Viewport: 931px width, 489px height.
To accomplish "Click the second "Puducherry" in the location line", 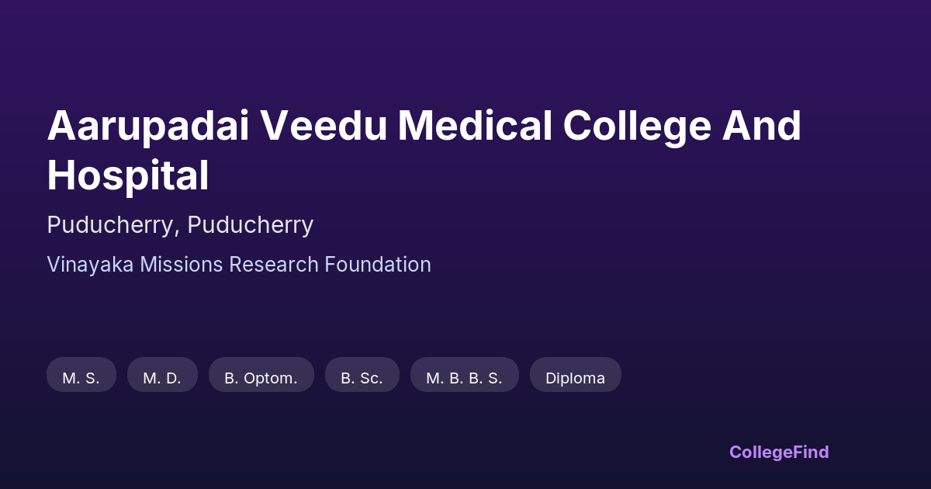I will tap(250, 225).
